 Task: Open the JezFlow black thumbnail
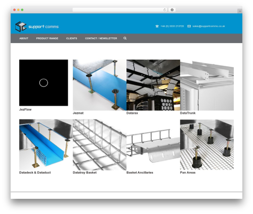coord(44,82)
